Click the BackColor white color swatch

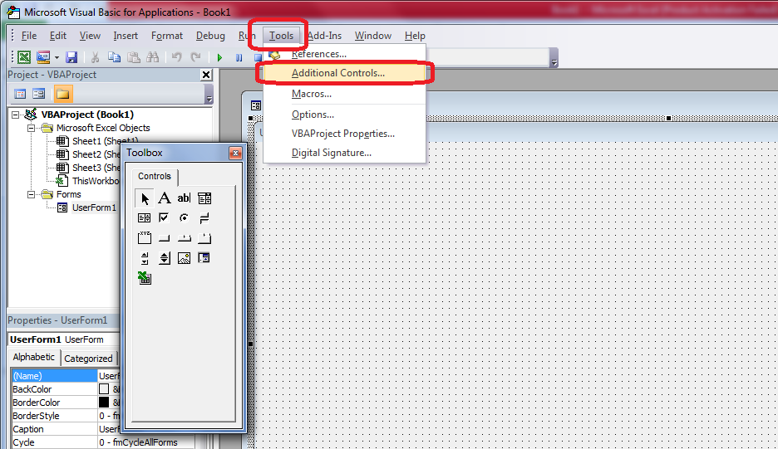click(x=104, y=389)
